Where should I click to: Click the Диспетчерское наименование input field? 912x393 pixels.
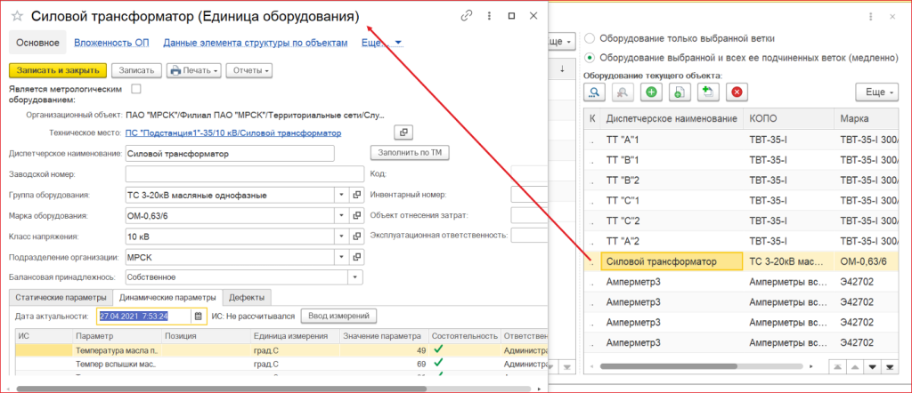point(229,153)
